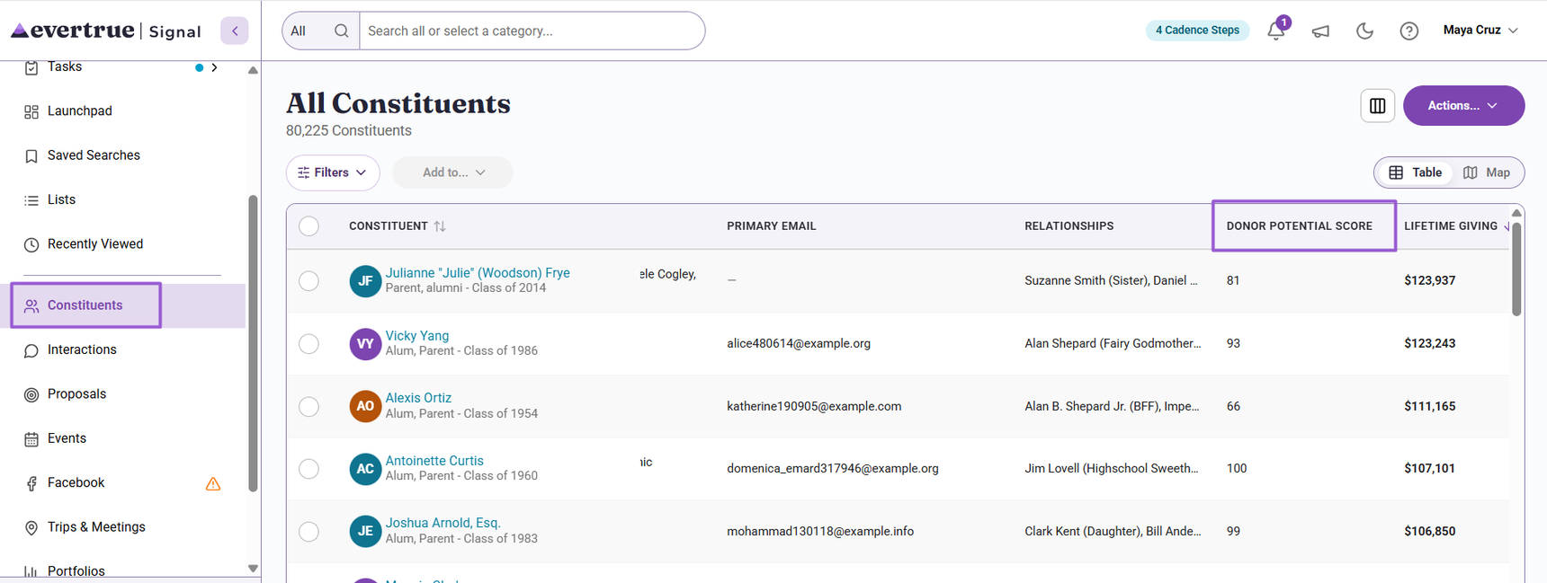Open the Actions dropdown menu
The image size is (1547, 583).
pyautogui.click(x=1463, y=106)
